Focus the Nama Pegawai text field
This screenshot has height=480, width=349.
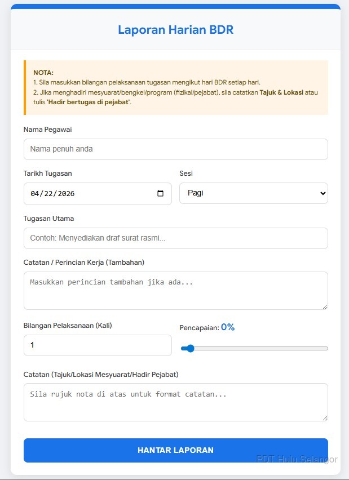tap(175, 149)
